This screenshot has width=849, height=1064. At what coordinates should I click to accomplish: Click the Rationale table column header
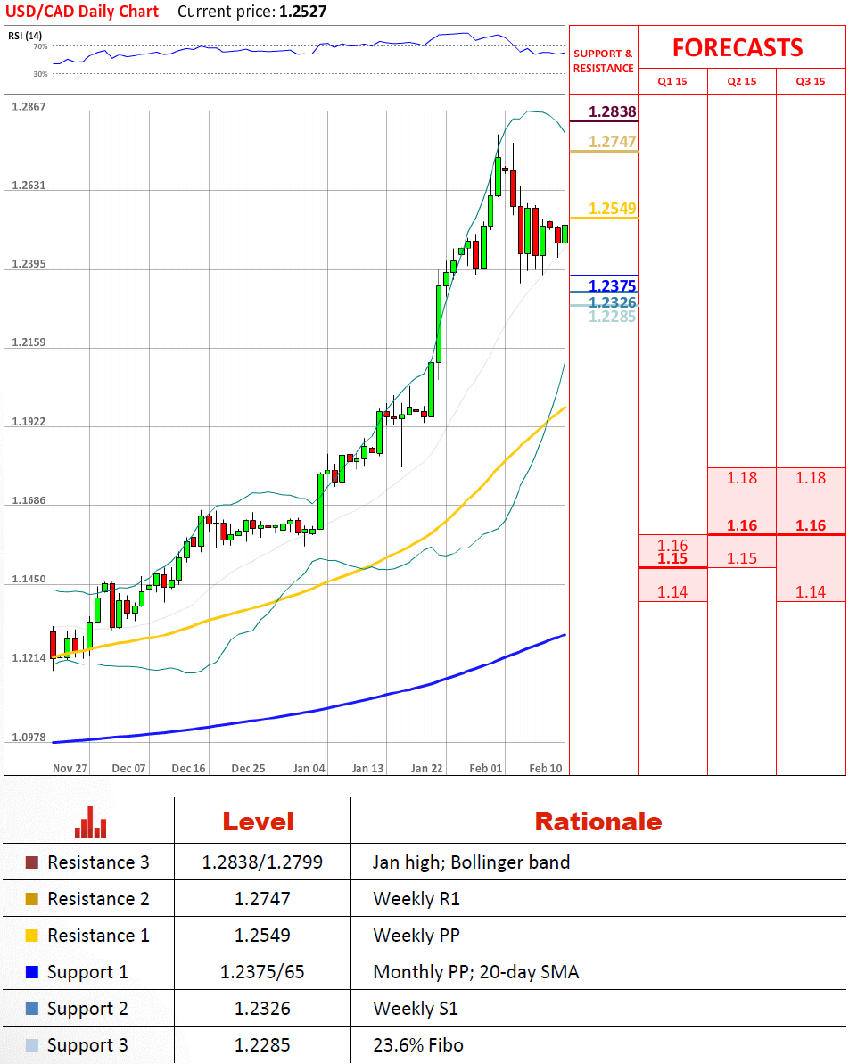(x=598, y=821)
